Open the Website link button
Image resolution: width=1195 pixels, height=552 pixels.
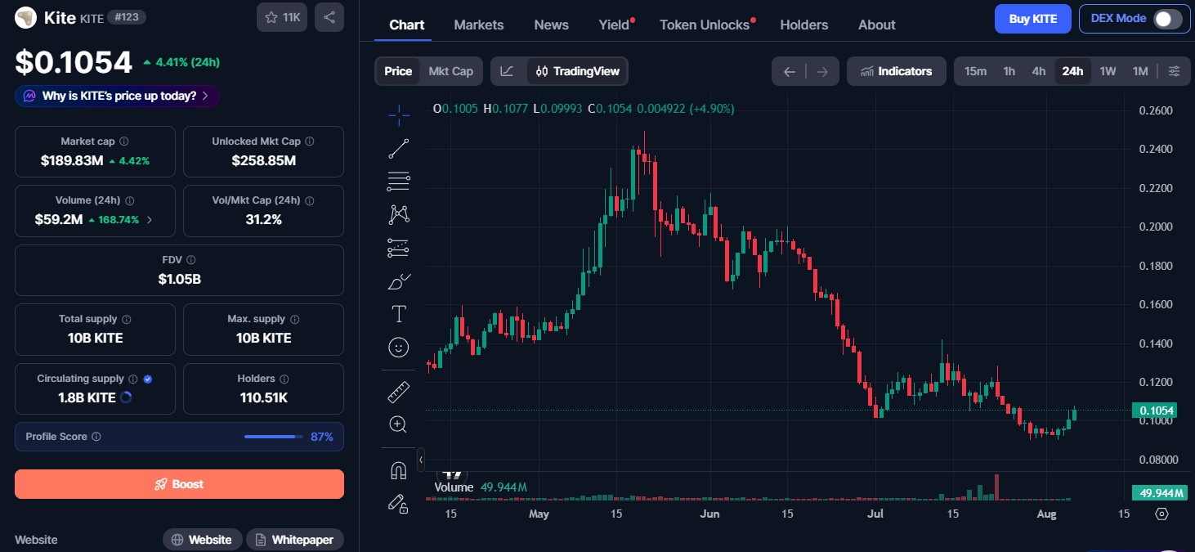202,540
